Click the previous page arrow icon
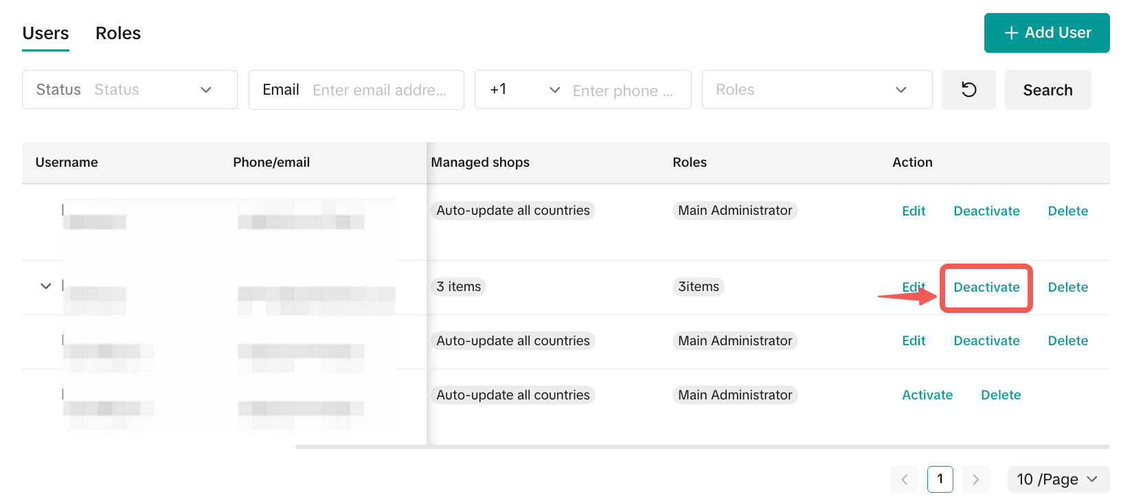 click(904, 479)
